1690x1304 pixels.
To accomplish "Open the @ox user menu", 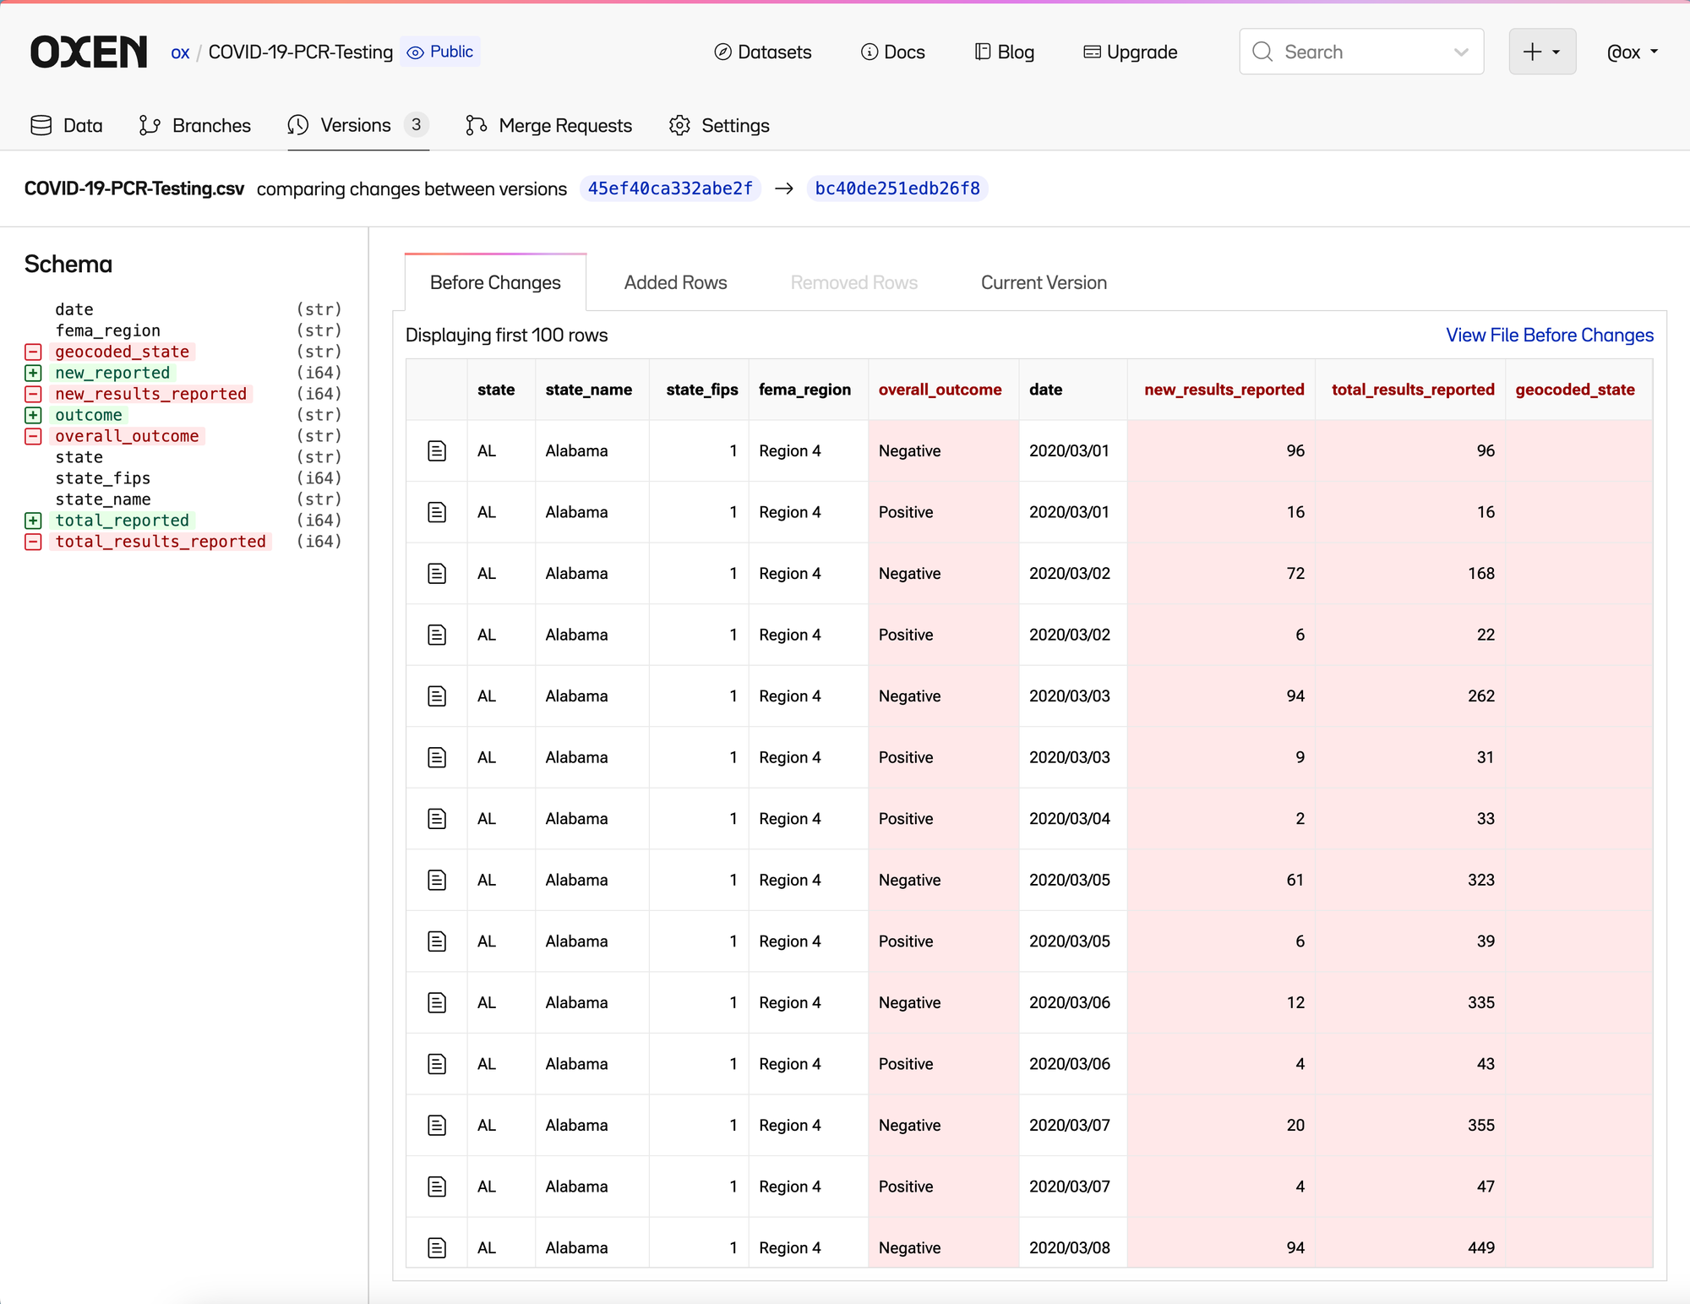I will [x=1633, y=52].
